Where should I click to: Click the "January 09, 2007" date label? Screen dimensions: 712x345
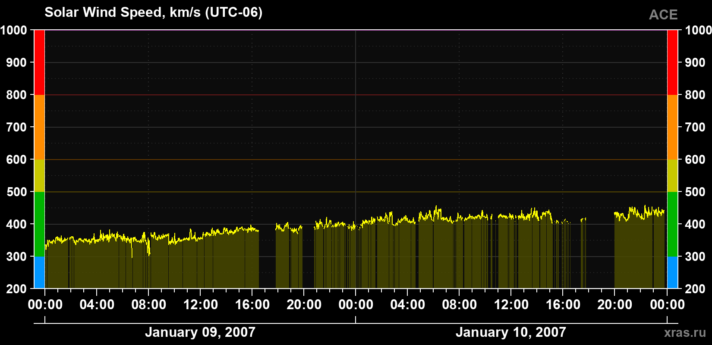pos(200,332)
